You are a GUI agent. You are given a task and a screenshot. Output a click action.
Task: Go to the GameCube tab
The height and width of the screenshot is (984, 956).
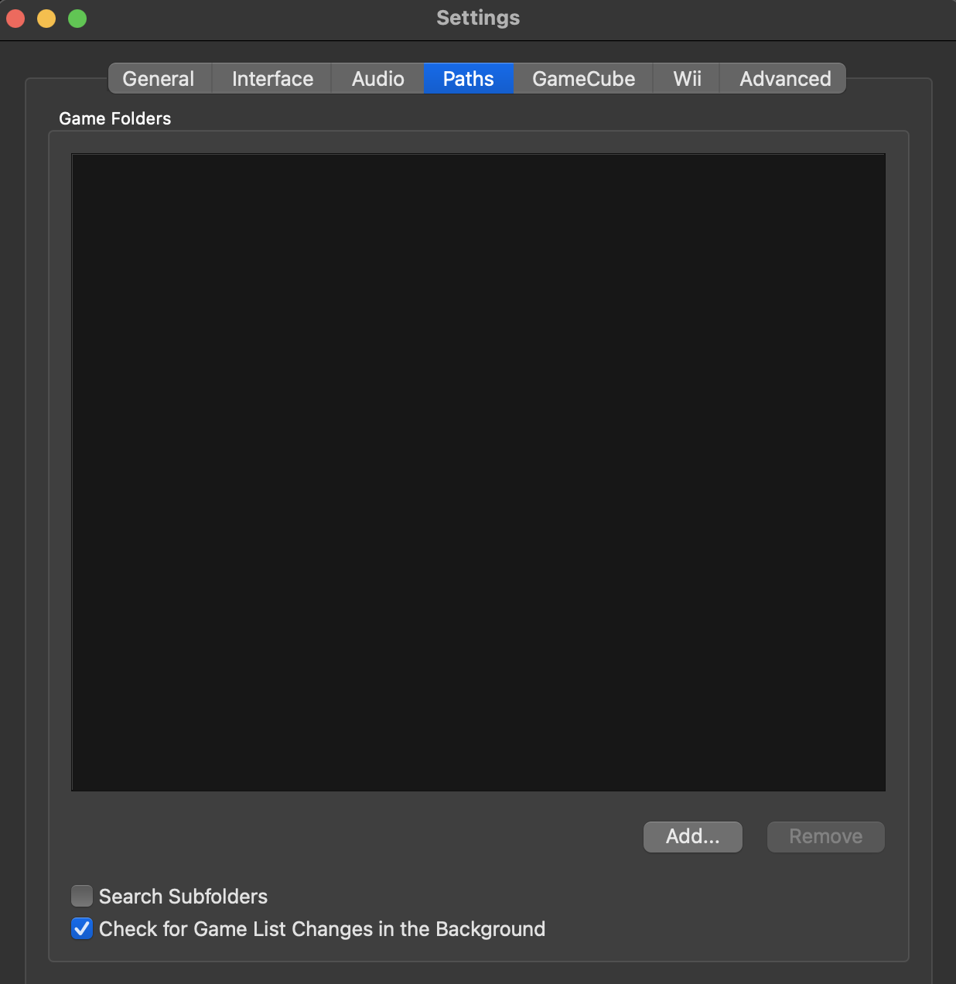(583, 79)
